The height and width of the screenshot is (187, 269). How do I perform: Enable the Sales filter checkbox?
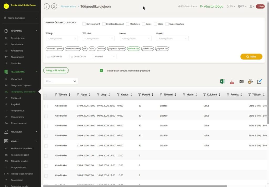144,24
